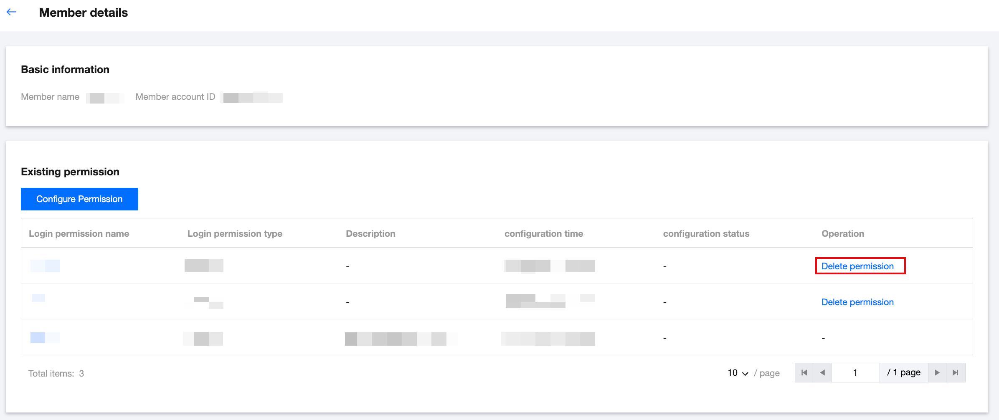Delete permission in the second row
The height and width of the screenshot is (420, 999).
(857, 302)
